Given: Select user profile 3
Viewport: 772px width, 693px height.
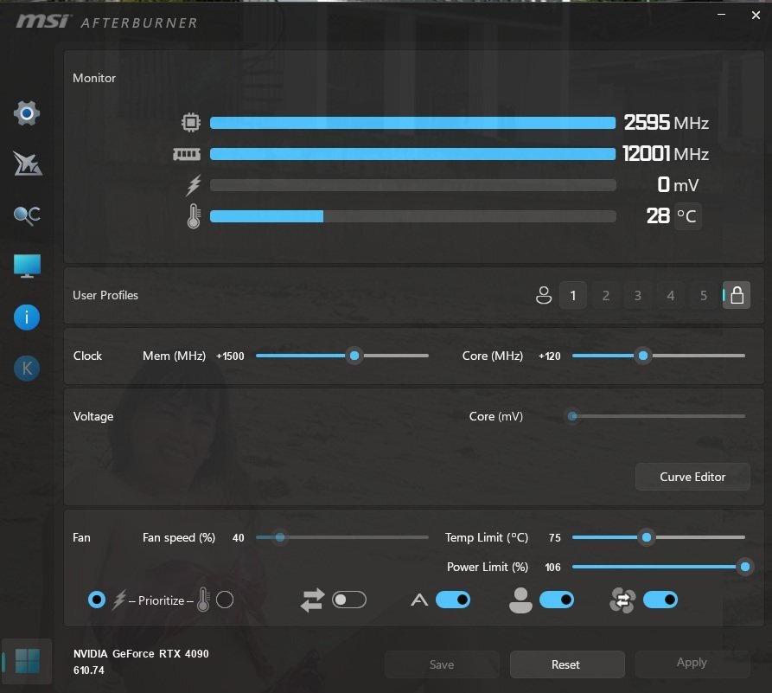Looking at the screenshot, I should coord(638,295).
